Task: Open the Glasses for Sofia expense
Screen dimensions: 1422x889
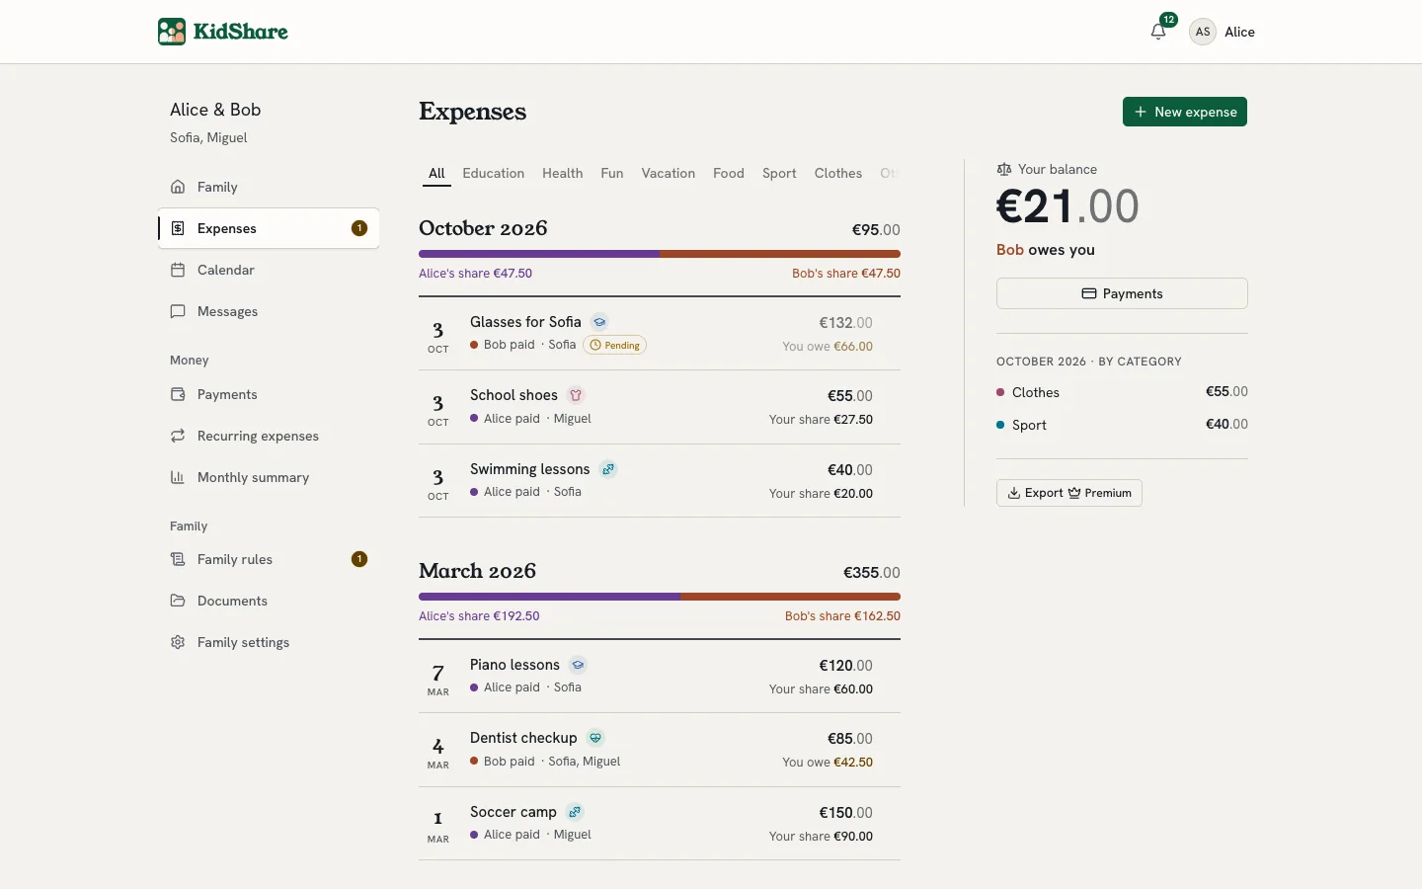Action: point(660,334)
